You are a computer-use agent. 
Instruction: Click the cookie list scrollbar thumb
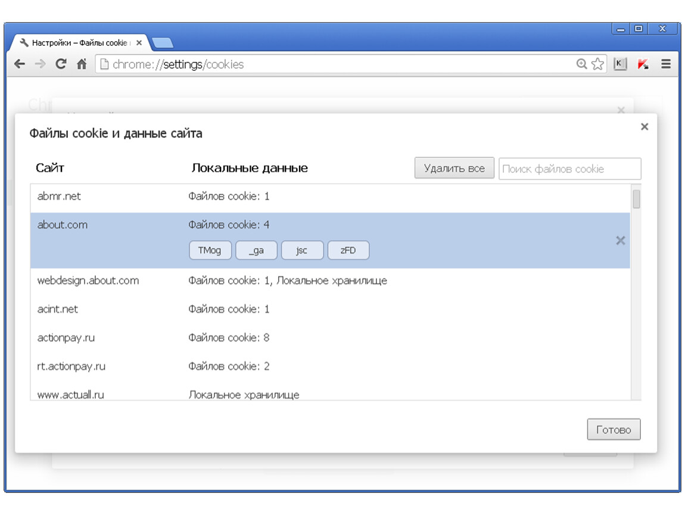[637, 199]
